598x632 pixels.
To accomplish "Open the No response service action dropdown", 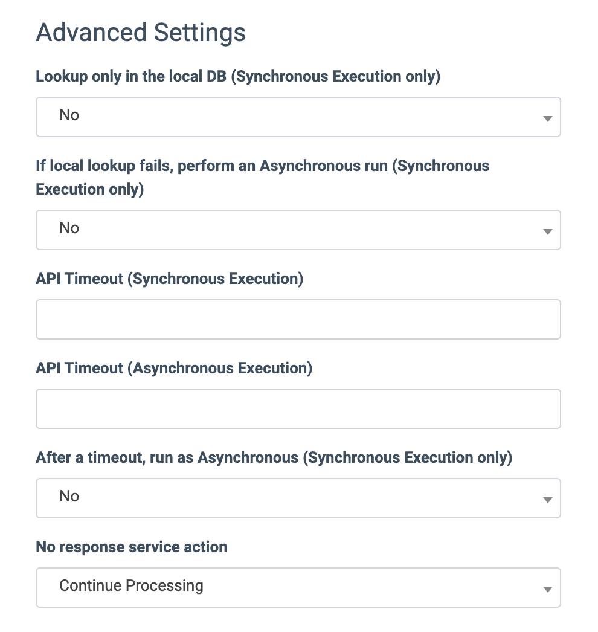I will (298, 587).
